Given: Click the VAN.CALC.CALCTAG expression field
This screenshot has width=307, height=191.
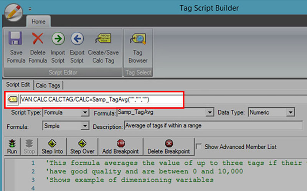Looking at the screenshot, I should coord(101,100).
